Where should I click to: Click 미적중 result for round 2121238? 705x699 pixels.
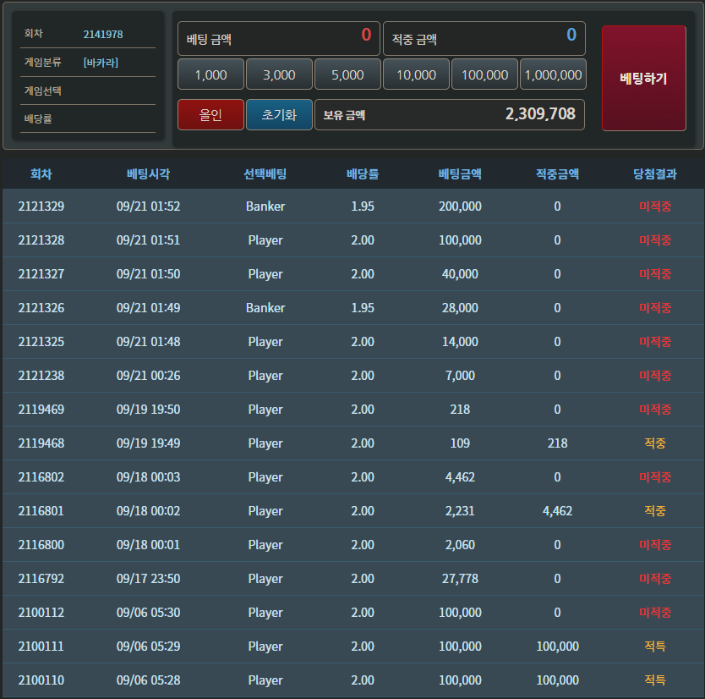pyautogui.click(x=655, y=376)
